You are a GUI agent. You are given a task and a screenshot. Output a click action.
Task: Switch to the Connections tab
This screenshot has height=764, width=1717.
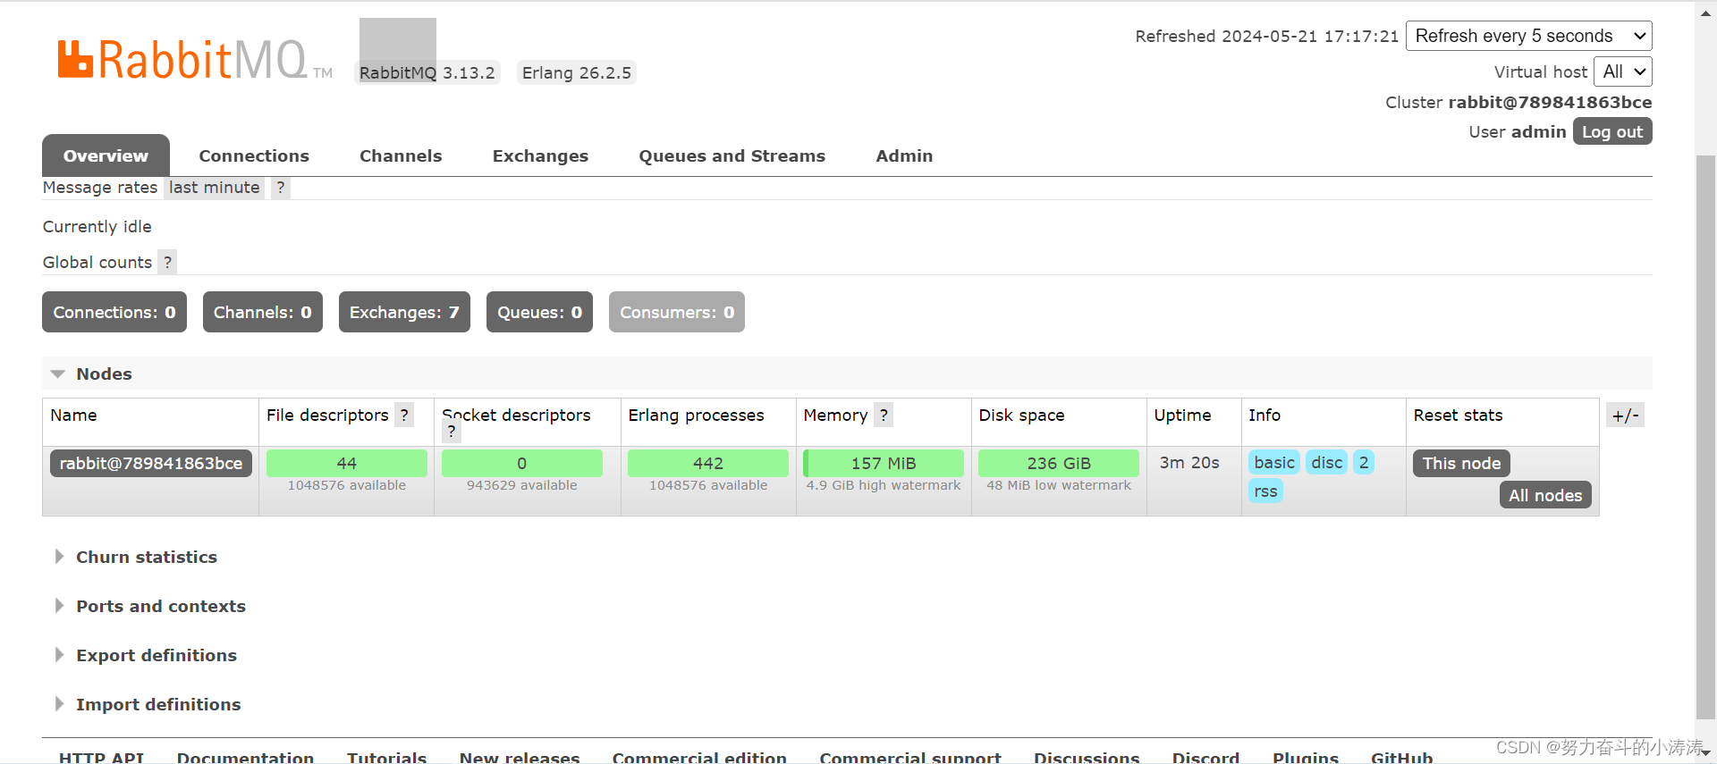[254, 155]
